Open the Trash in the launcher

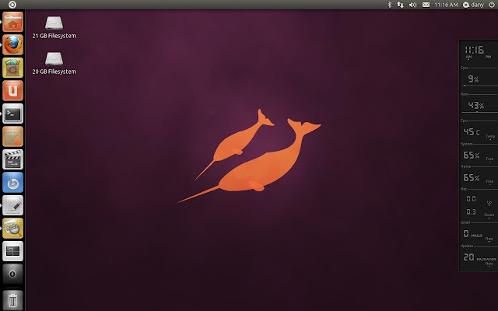coord(12,299)
